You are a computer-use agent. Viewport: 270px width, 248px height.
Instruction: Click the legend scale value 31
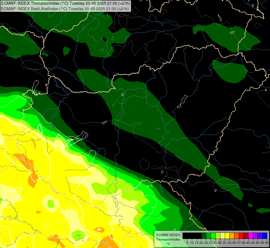[x=225, y=243]
